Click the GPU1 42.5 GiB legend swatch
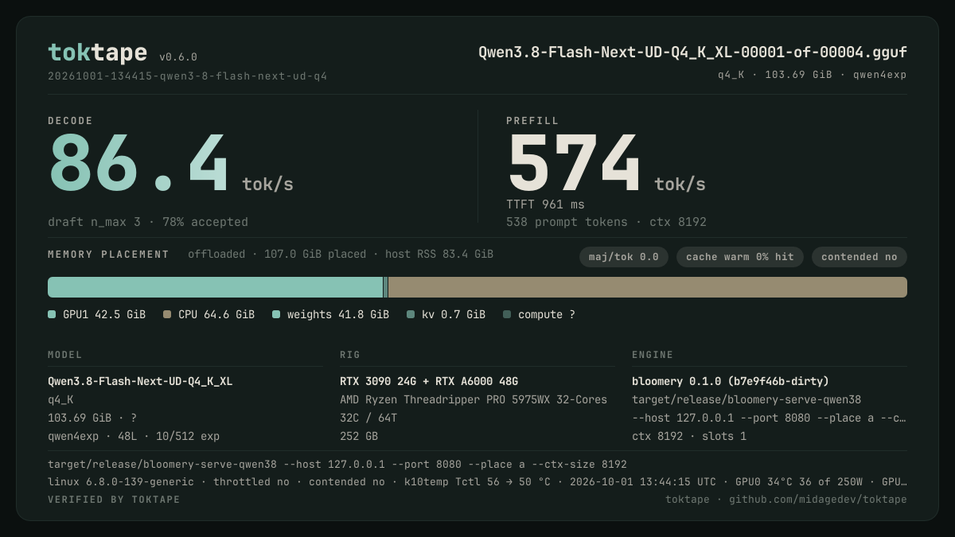955x537 pixels. [x=52, y=314]
